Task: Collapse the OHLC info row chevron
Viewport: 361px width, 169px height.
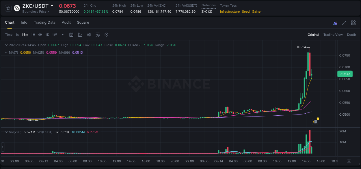Action: [6, 45]
